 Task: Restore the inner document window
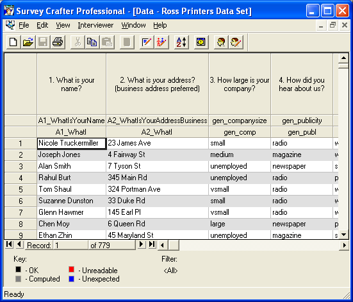tap(332, 25)
